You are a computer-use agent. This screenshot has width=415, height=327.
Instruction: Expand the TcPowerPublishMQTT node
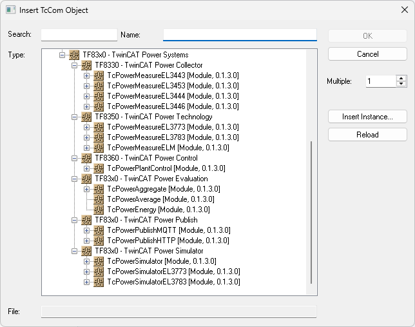point(86,231)
